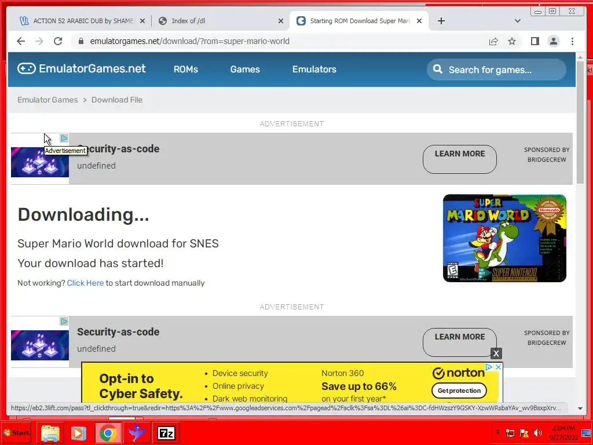Click the browser forward arrow
The height and width of the screenshot is (445, 593).
pos(39,41)
